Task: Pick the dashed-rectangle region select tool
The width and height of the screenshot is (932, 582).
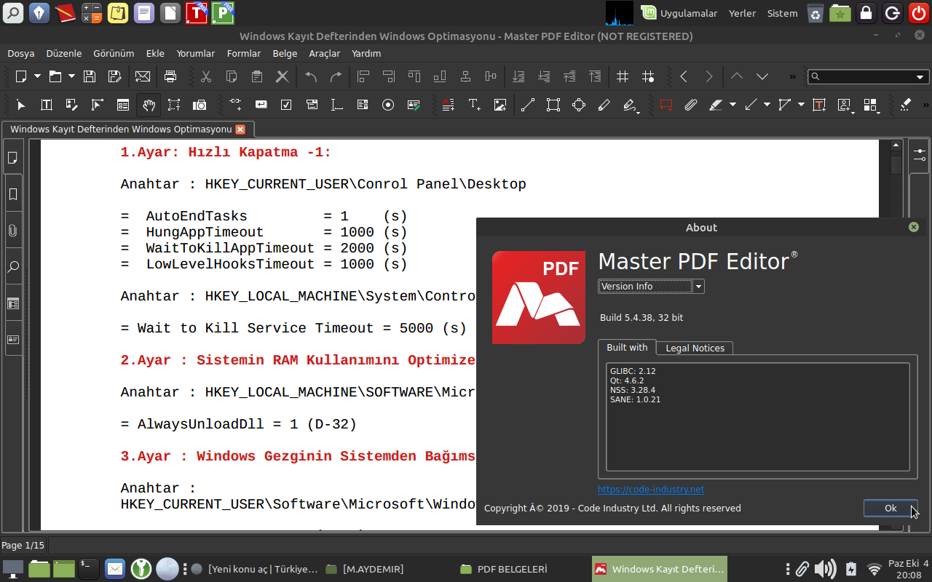Action: pyautogui.click(x=173, y=105)
